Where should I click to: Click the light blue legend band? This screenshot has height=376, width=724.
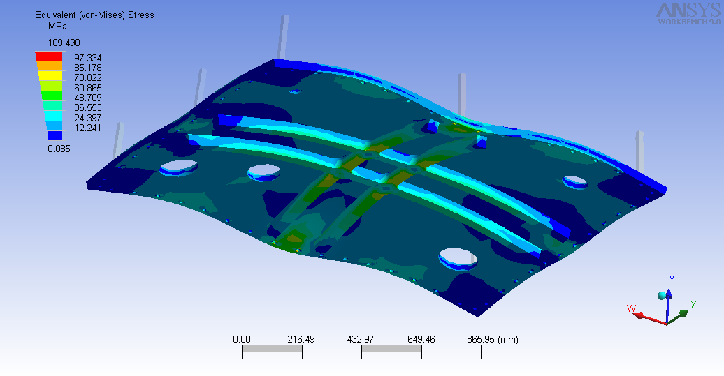coord(54,126)
